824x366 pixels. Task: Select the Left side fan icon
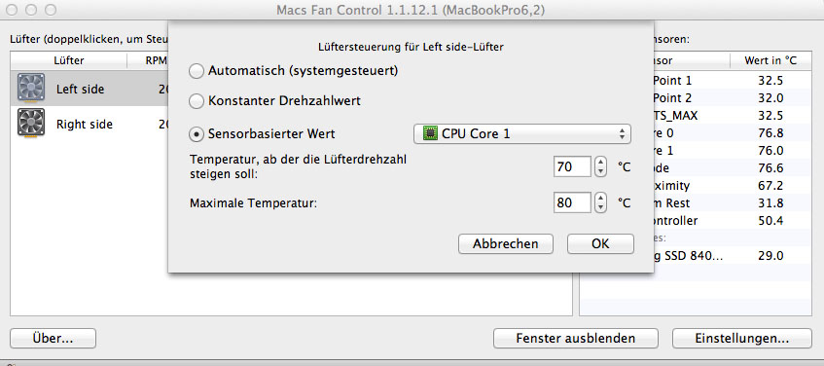tap(31, 88)
